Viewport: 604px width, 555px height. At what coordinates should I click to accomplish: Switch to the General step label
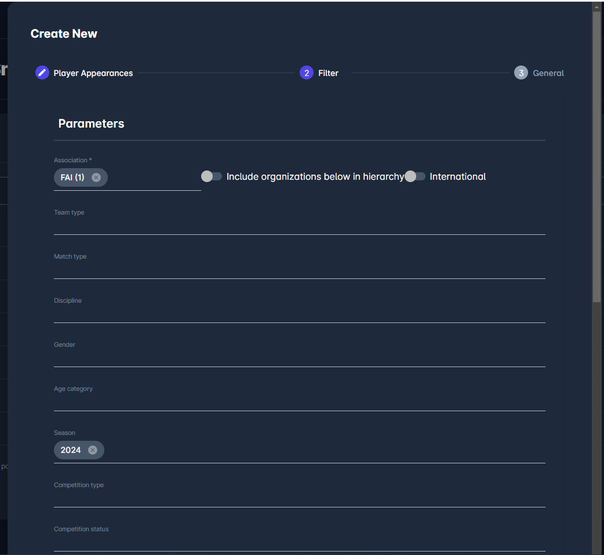[x=548, y=73]
